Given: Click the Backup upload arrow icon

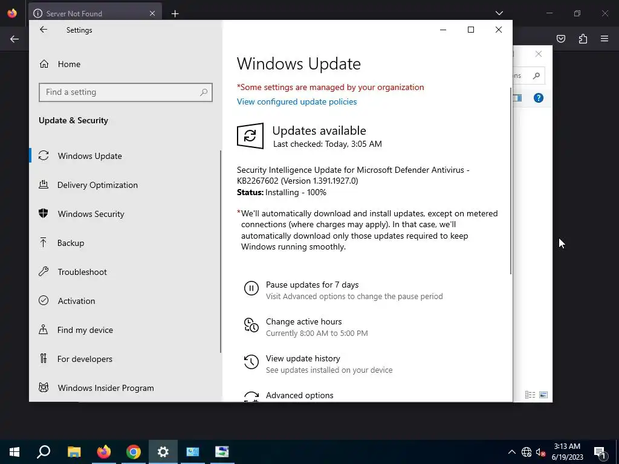Looking at the screenshot, I should pyautogui.click(x=44, y=242).
